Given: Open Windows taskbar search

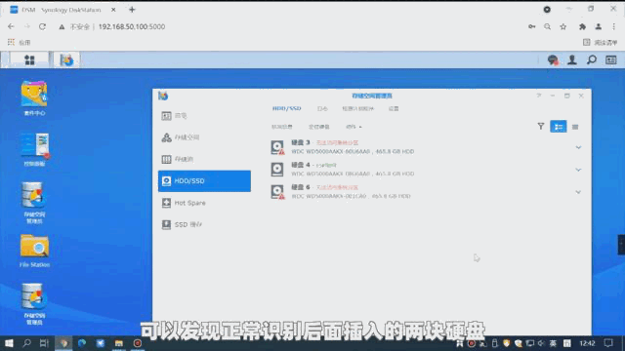Looking at the screenshot, I should pos(26,343).
